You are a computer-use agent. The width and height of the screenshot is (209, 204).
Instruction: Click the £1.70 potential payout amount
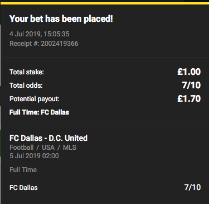(189, 98)
